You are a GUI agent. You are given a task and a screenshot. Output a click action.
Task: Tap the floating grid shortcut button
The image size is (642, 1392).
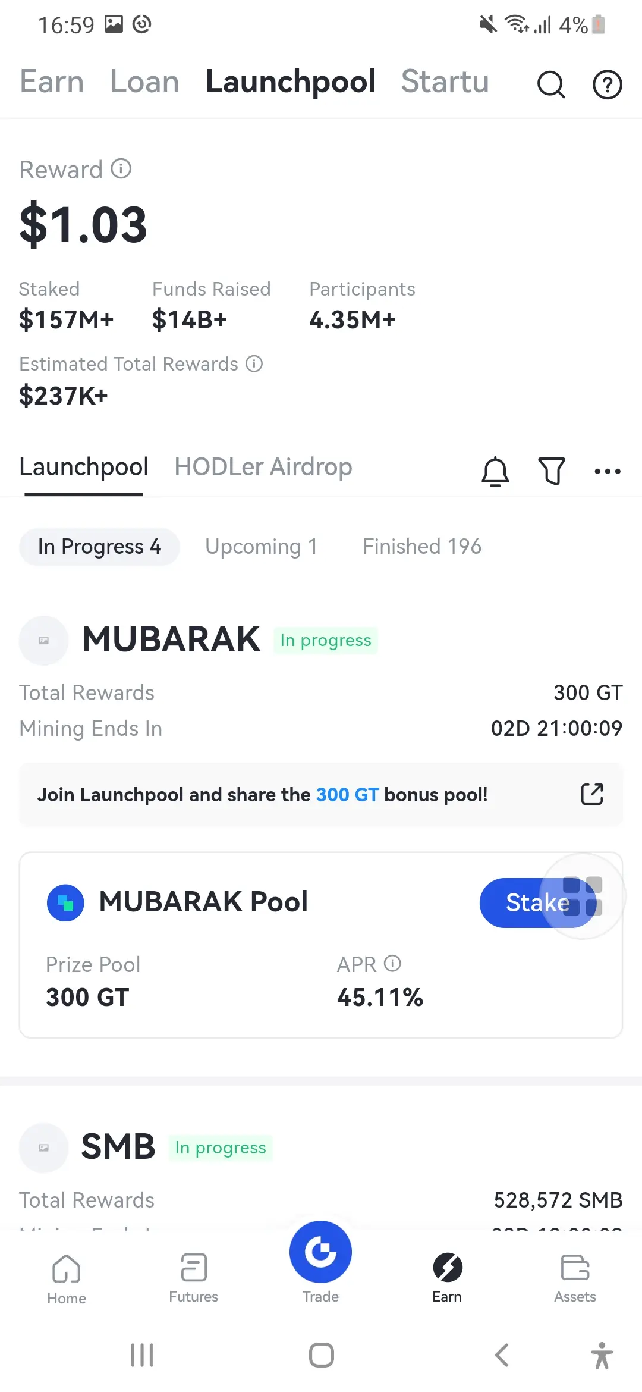583,896
